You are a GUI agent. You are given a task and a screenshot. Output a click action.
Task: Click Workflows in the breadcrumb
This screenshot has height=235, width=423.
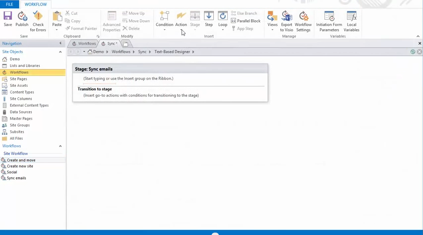coord(121,52)
